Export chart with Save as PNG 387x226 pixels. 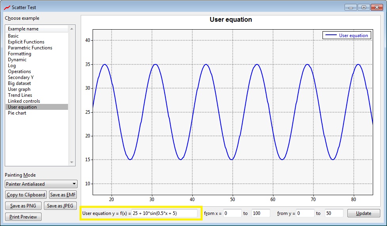tap(23, 206)
